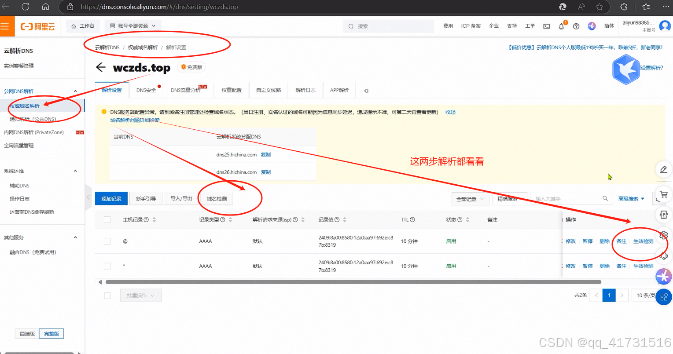The image size is (673, 354).
Task: Click the Aliyun logo
Action: coord(38,26)
